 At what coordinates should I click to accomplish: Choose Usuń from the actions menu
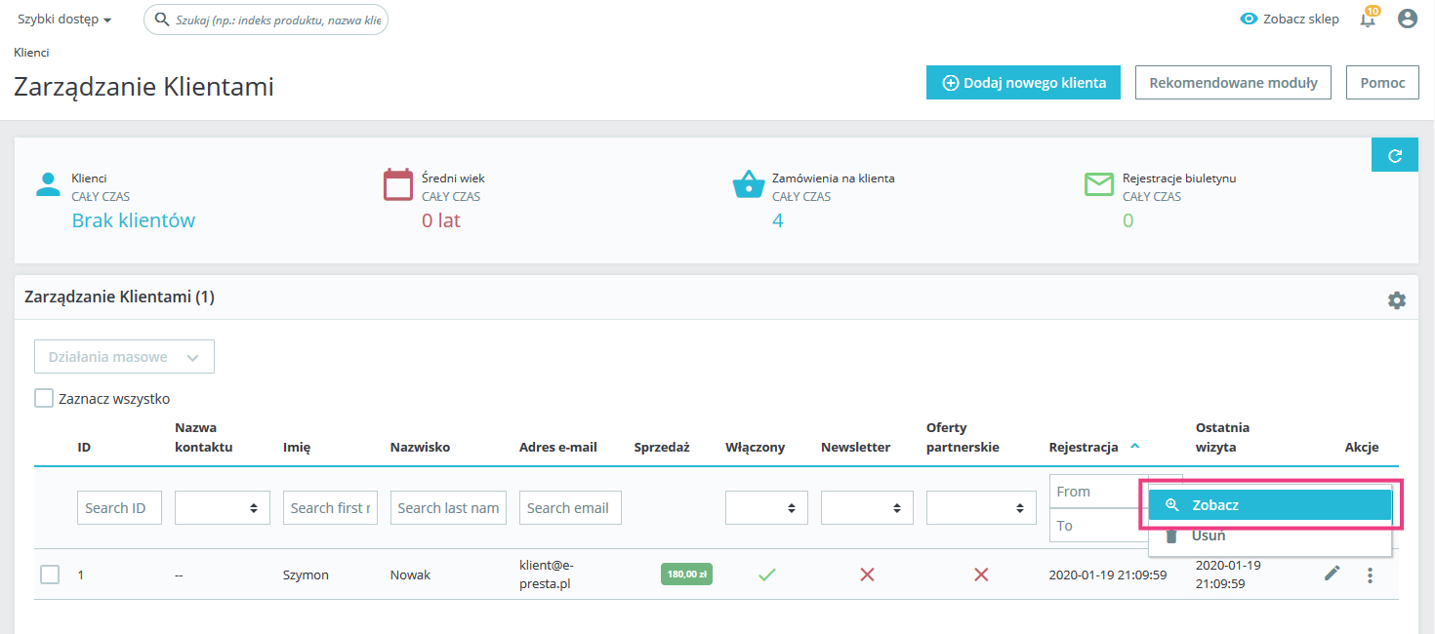pyautogui.click(x=1207, y=536)
